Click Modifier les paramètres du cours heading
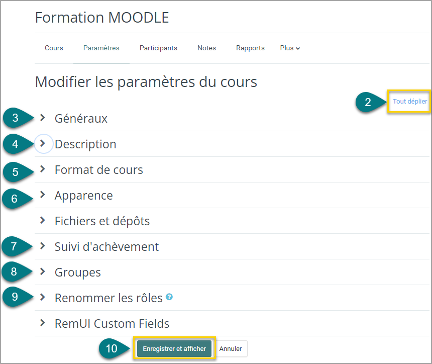Screen dimensions: 432x364 pyautogui.click(x=146, y=82)
